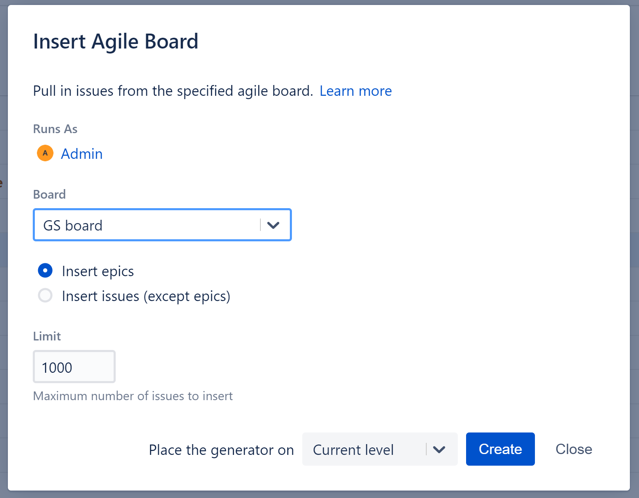Click the chevron on Current level selector
This screenshot has width=639, height=498.
pyautogui.click(x=439, y=449)
